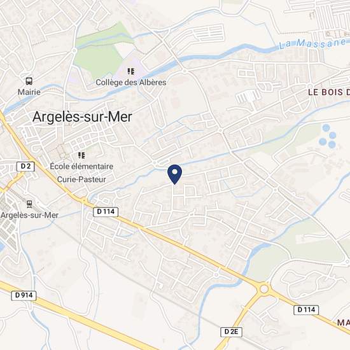Click the D 2E road shield
This screenshot has width=350, height=350.
click(231, 332)
